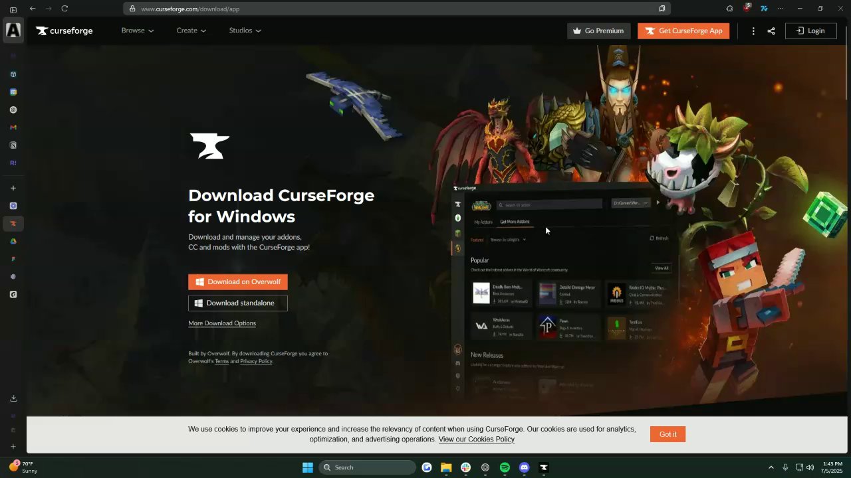Open the browser extensions puzzle icon
This screenshot has height=478, width=851.
[x=729, y=9]
